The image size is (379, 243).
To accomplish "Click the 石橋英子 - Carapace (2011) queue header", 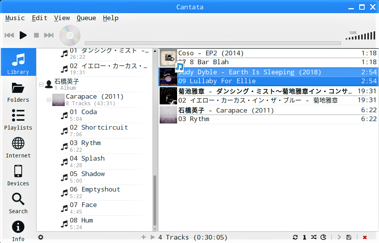I will (x=277, y=111).
